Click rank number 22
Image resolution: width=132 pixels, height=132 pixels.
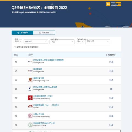point(16,80)
